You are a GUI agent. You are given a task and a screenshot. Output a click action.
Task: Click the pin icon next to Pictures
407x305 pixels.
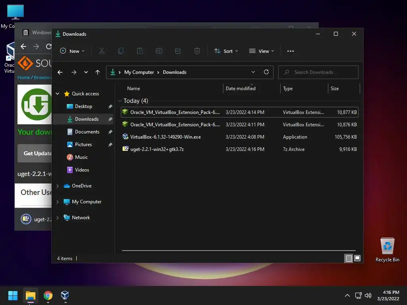[110, 145]
